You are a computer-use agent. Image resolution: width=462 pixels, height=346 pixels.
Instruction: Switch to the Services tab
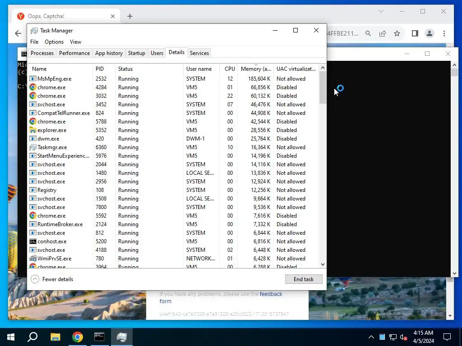tap(199, 53)
